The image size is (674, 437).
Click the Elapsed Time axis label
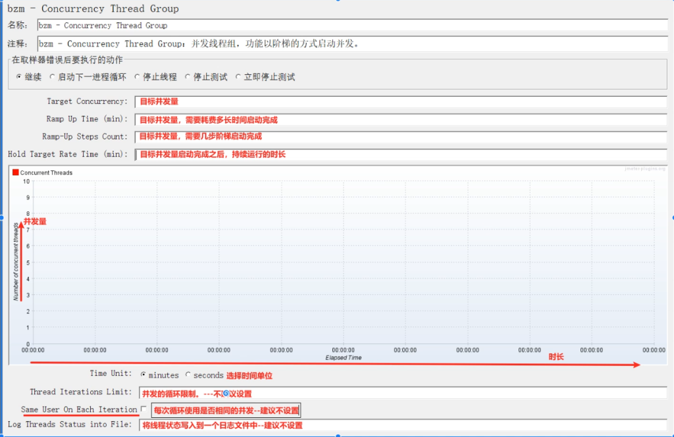343,358
